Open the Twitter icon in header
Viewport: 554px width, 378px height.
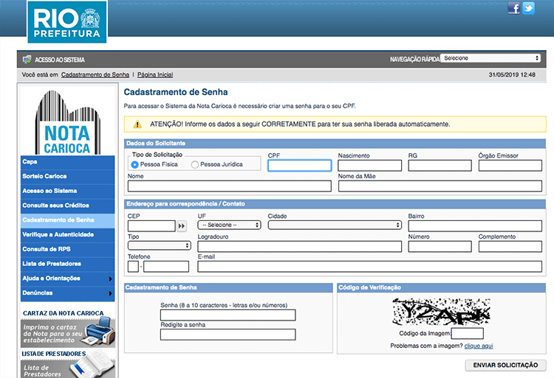point(528,8)
